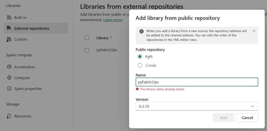
Task: Click the External repositories icon
Action: click(x=9, y=28)
